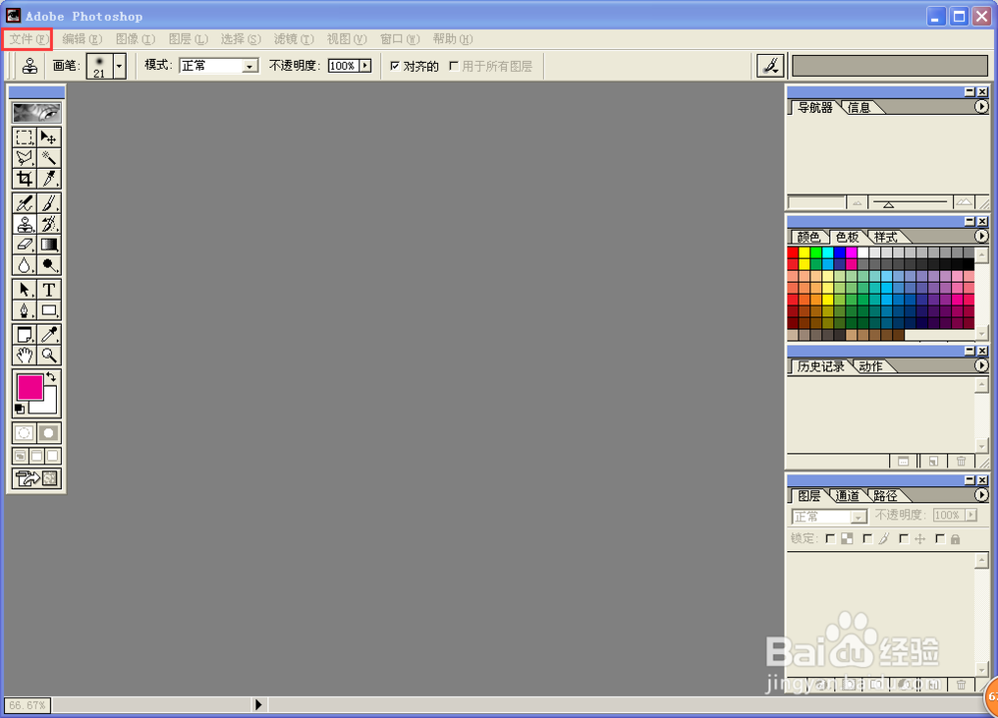This screenshot has height=718, width=998.
Task: Toggle the 对齐的 checkbox
Action: point(394,66)
